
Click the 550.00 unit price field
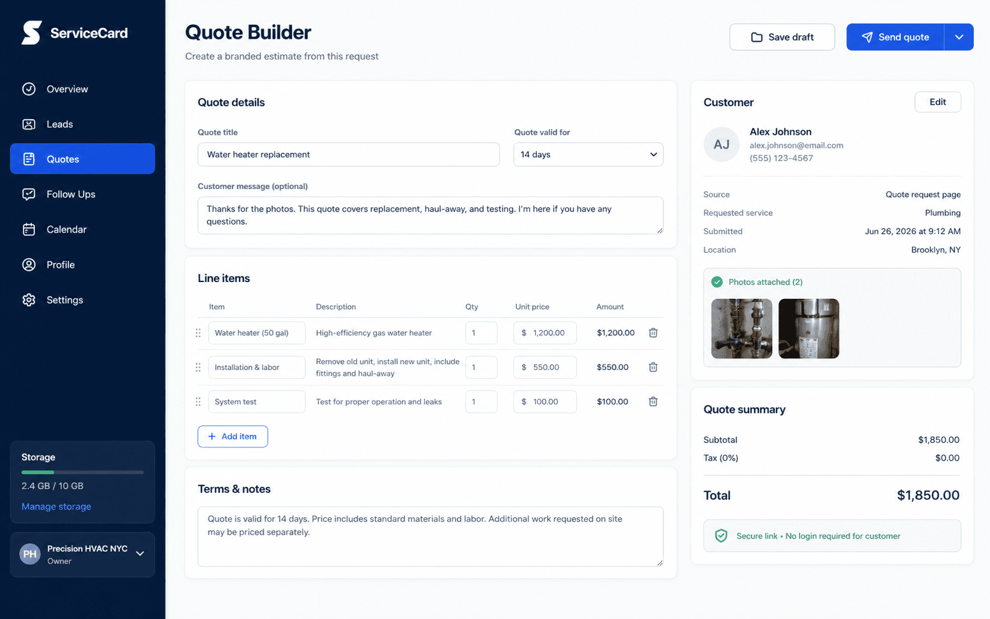(545, 367)
